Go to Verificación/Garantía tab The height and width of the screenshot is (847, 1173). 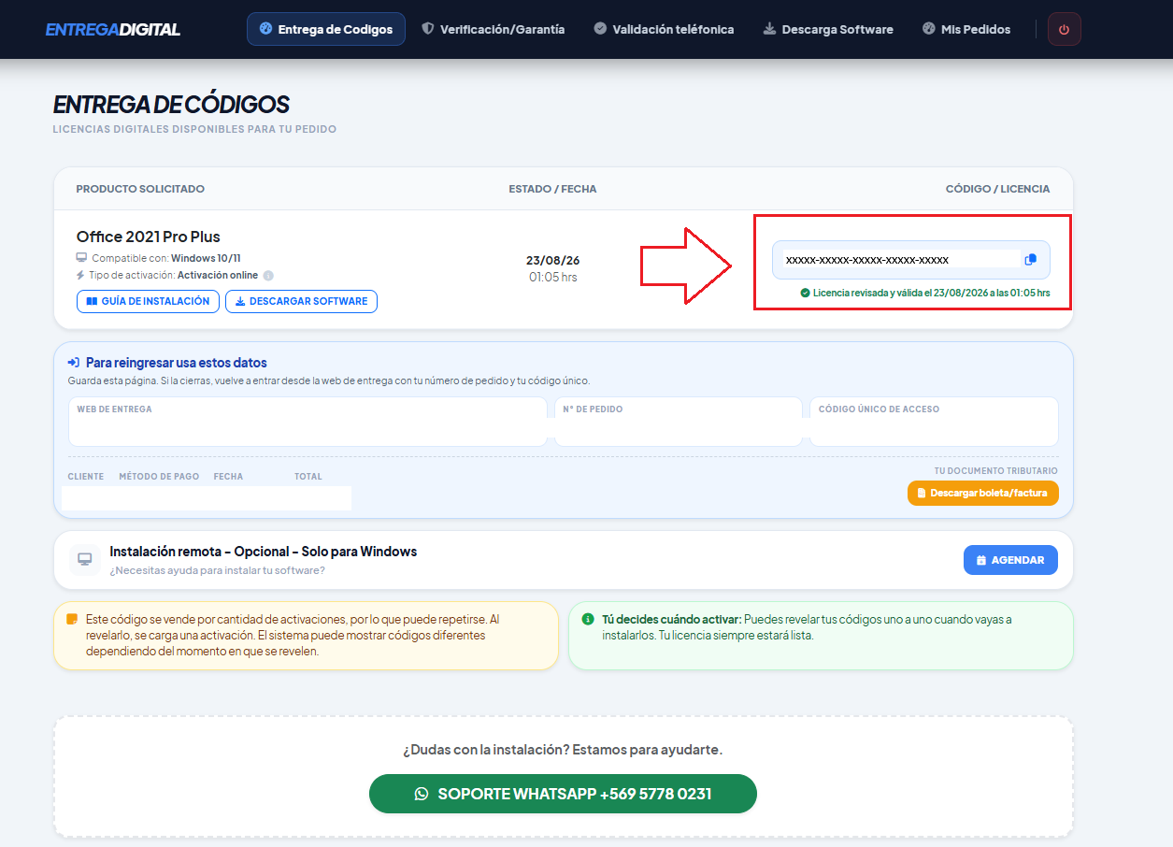[x=494, y=29]
